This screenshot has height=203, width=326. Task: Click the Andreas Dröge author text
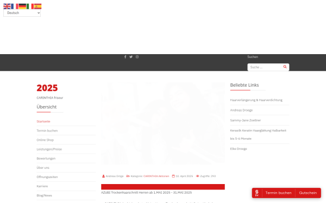click(x=115, y=176)
